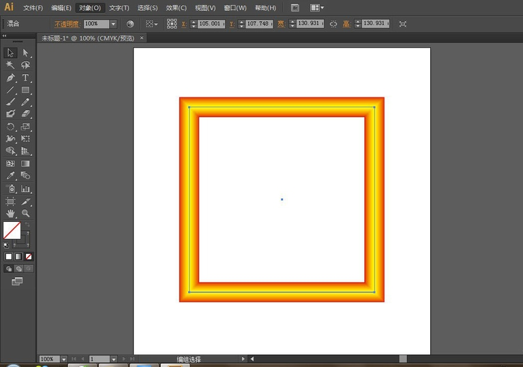Click the reference point locator grid

(172, 24)
